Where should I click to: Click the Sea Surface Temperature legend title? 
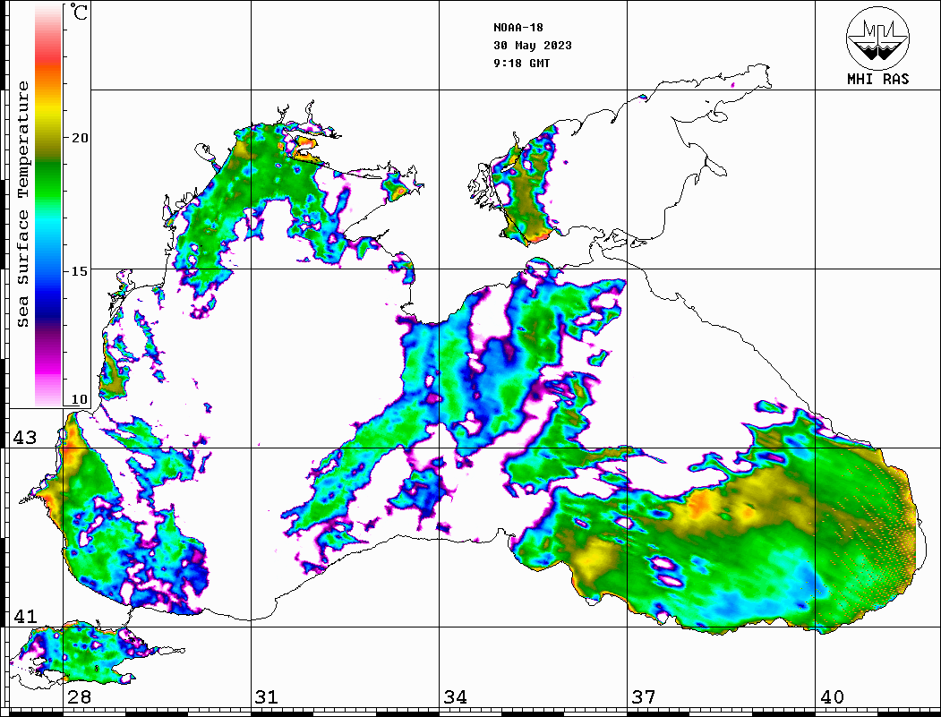point(22,204)
